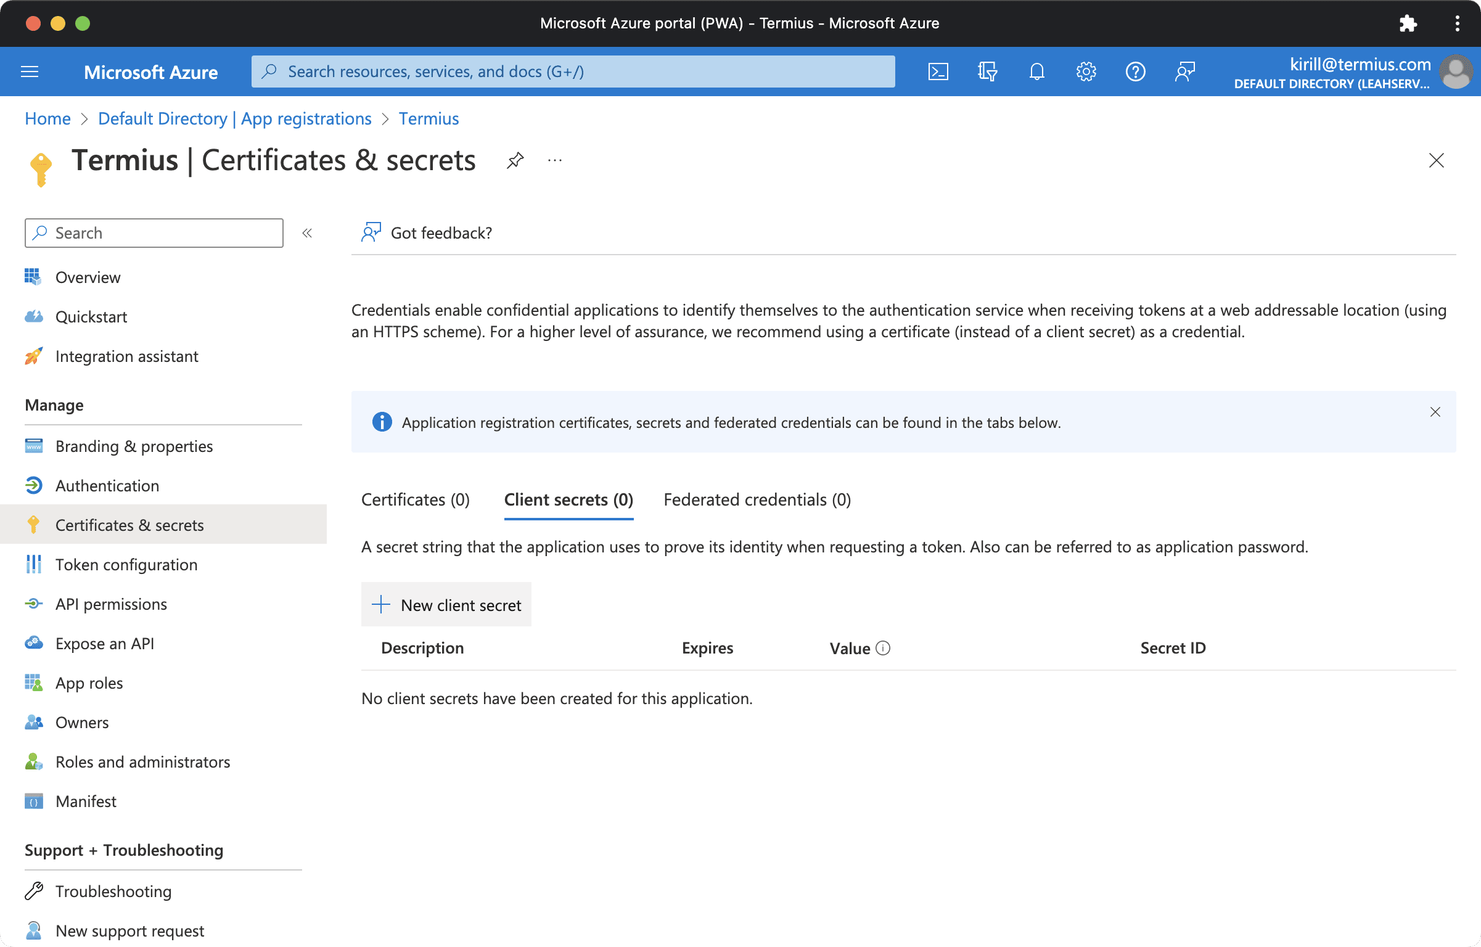Click the API permissions icon
1481x947 pixels.
tap(33, 604)
